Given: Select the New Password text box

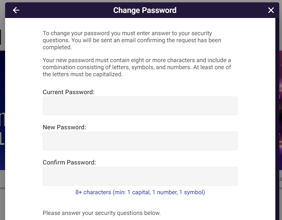Looking at the screenshot, I should coord(140,141).
